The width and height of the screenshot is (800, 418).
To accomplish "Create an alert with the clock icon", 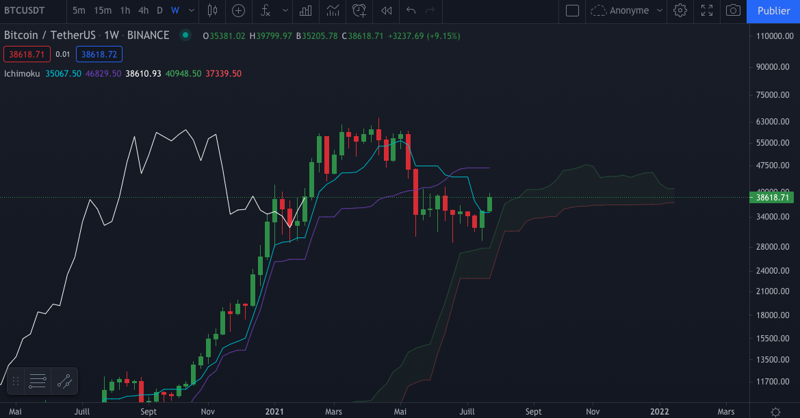I will (x=359, y=12).
